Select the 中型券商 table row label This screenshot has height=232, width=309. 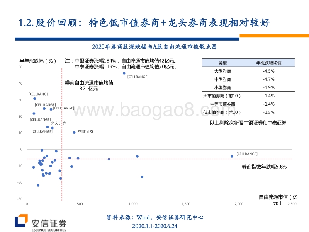(222, 79)
